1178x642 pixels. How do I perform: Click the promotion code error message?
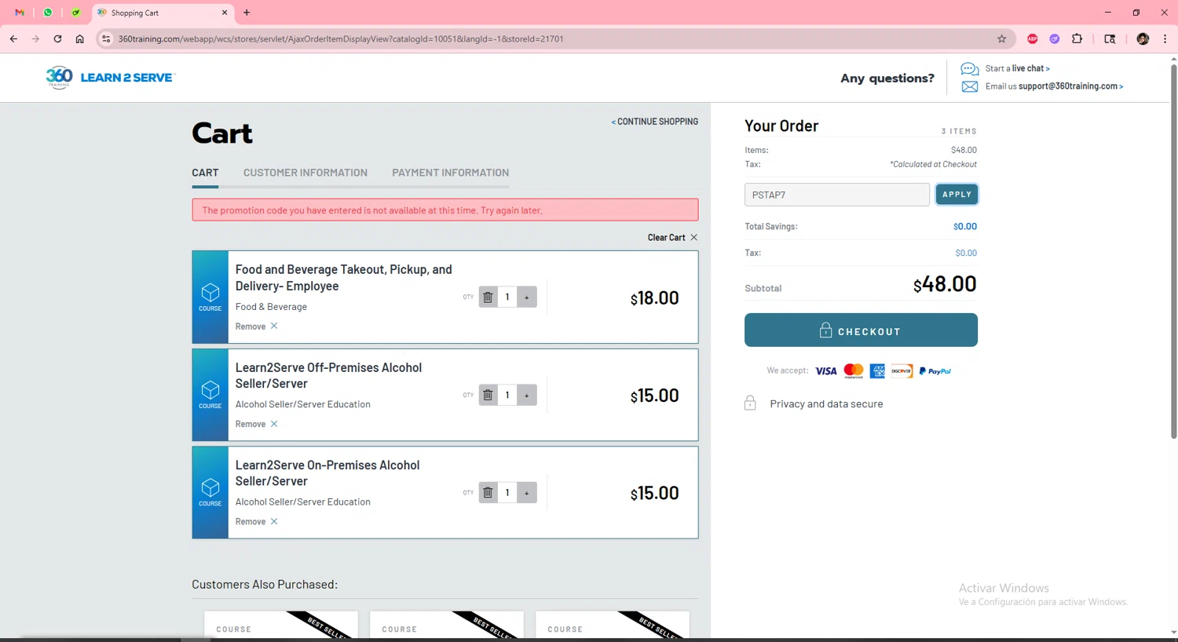point(445,210)
